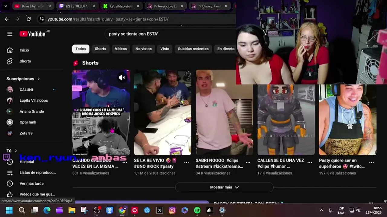Open the 'SABRI NOOOO' Short thumbnail
The height and width of the screenshot is (217, 387).
click(224, 112)
